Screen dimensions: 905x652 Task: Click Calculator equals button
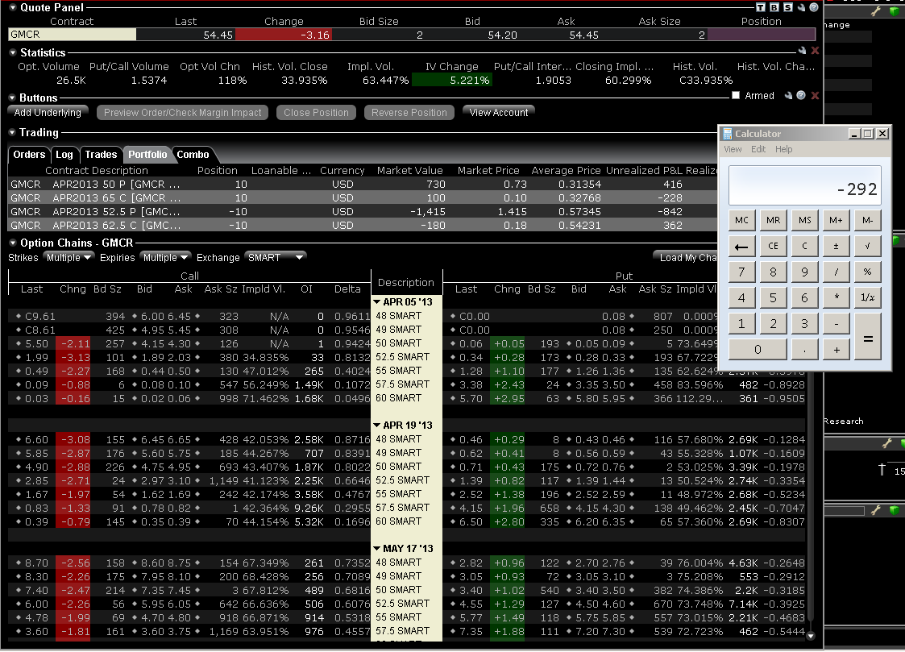867,337
